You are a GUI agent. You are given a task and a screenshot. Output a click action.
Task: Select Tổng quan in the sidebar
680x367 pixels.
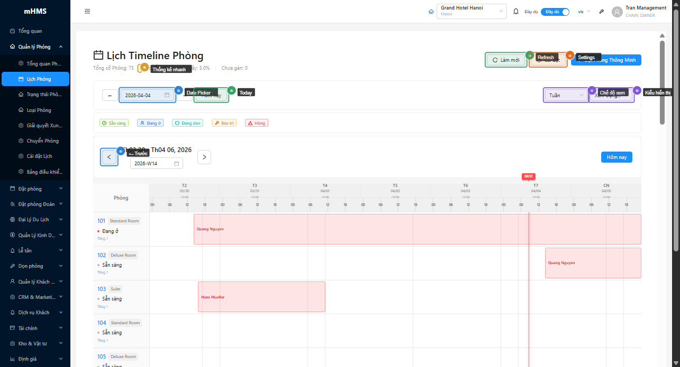pyautogui.click(x=30, y=31)
